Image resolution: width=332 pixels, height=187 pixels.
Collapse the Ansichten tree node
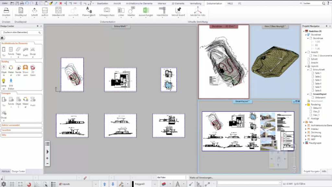click(x=303, y=31)
